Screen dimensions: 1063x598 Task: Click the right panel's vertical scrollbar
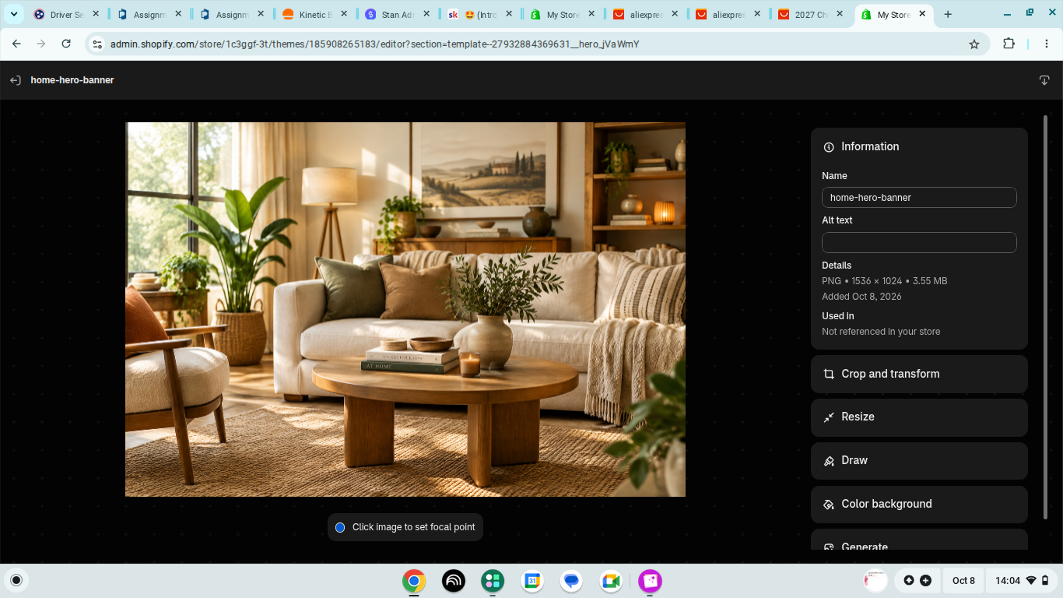coord(1045,316)
